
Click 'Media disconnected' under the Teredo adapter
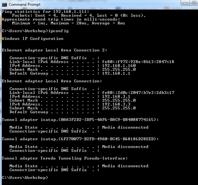(125, 166)
